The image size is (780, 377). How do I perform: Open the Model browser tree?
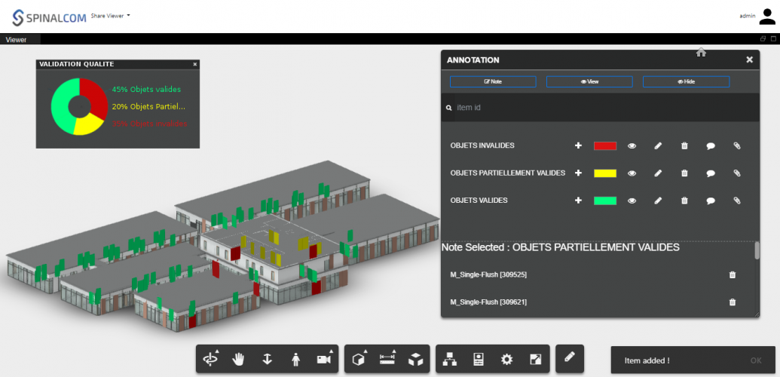[450, 359]
